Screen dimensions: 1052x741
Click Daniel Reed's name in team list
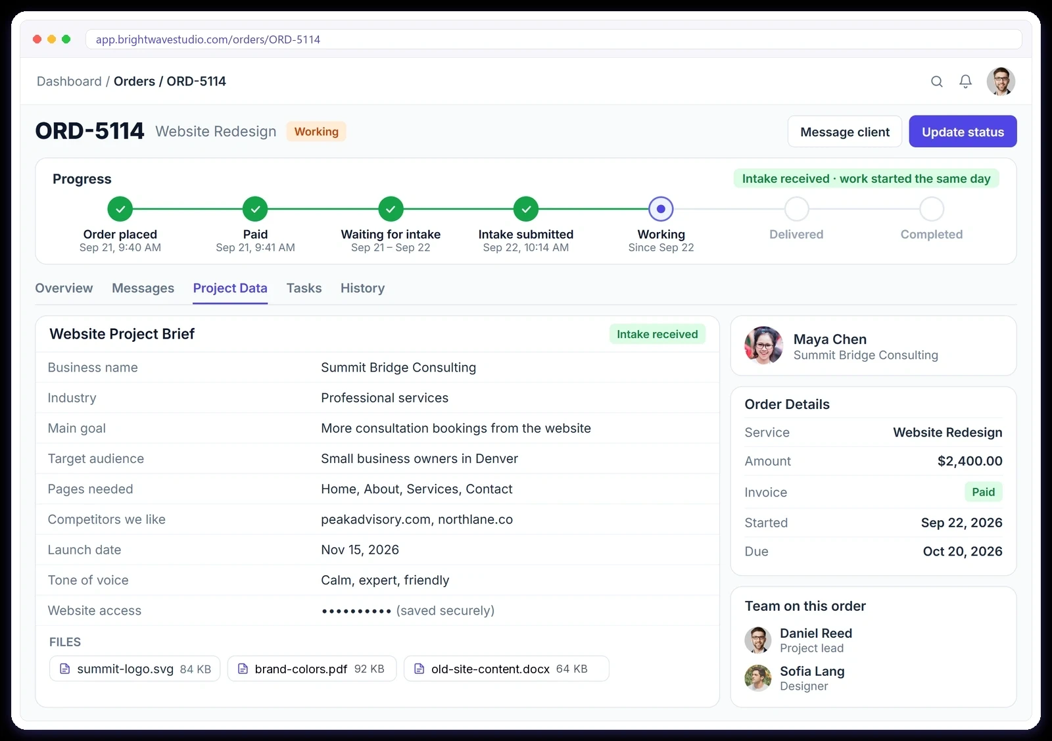(x=816, y=633)
